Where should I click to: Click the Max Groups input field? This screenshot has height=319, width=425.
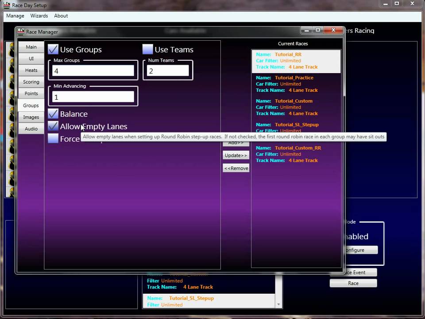point(93,71)
